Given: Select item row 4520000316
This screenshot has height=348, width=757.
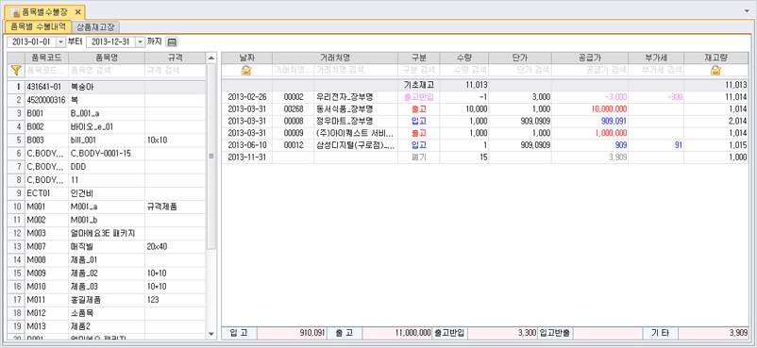Looking at the screenshot, I should (x=107, y=100).
